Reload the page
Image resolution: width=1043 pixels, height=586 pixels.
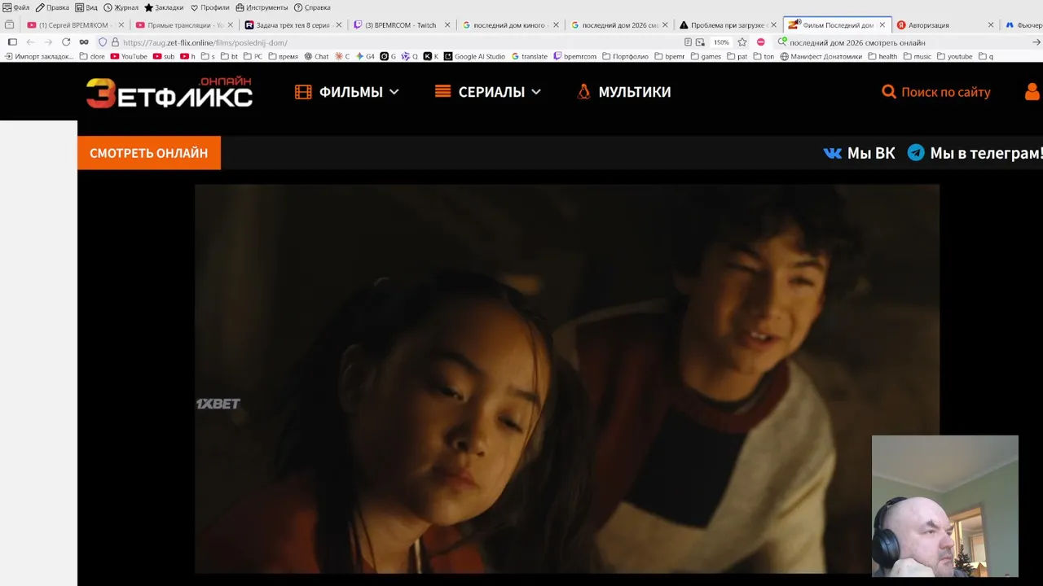point(66,42)
